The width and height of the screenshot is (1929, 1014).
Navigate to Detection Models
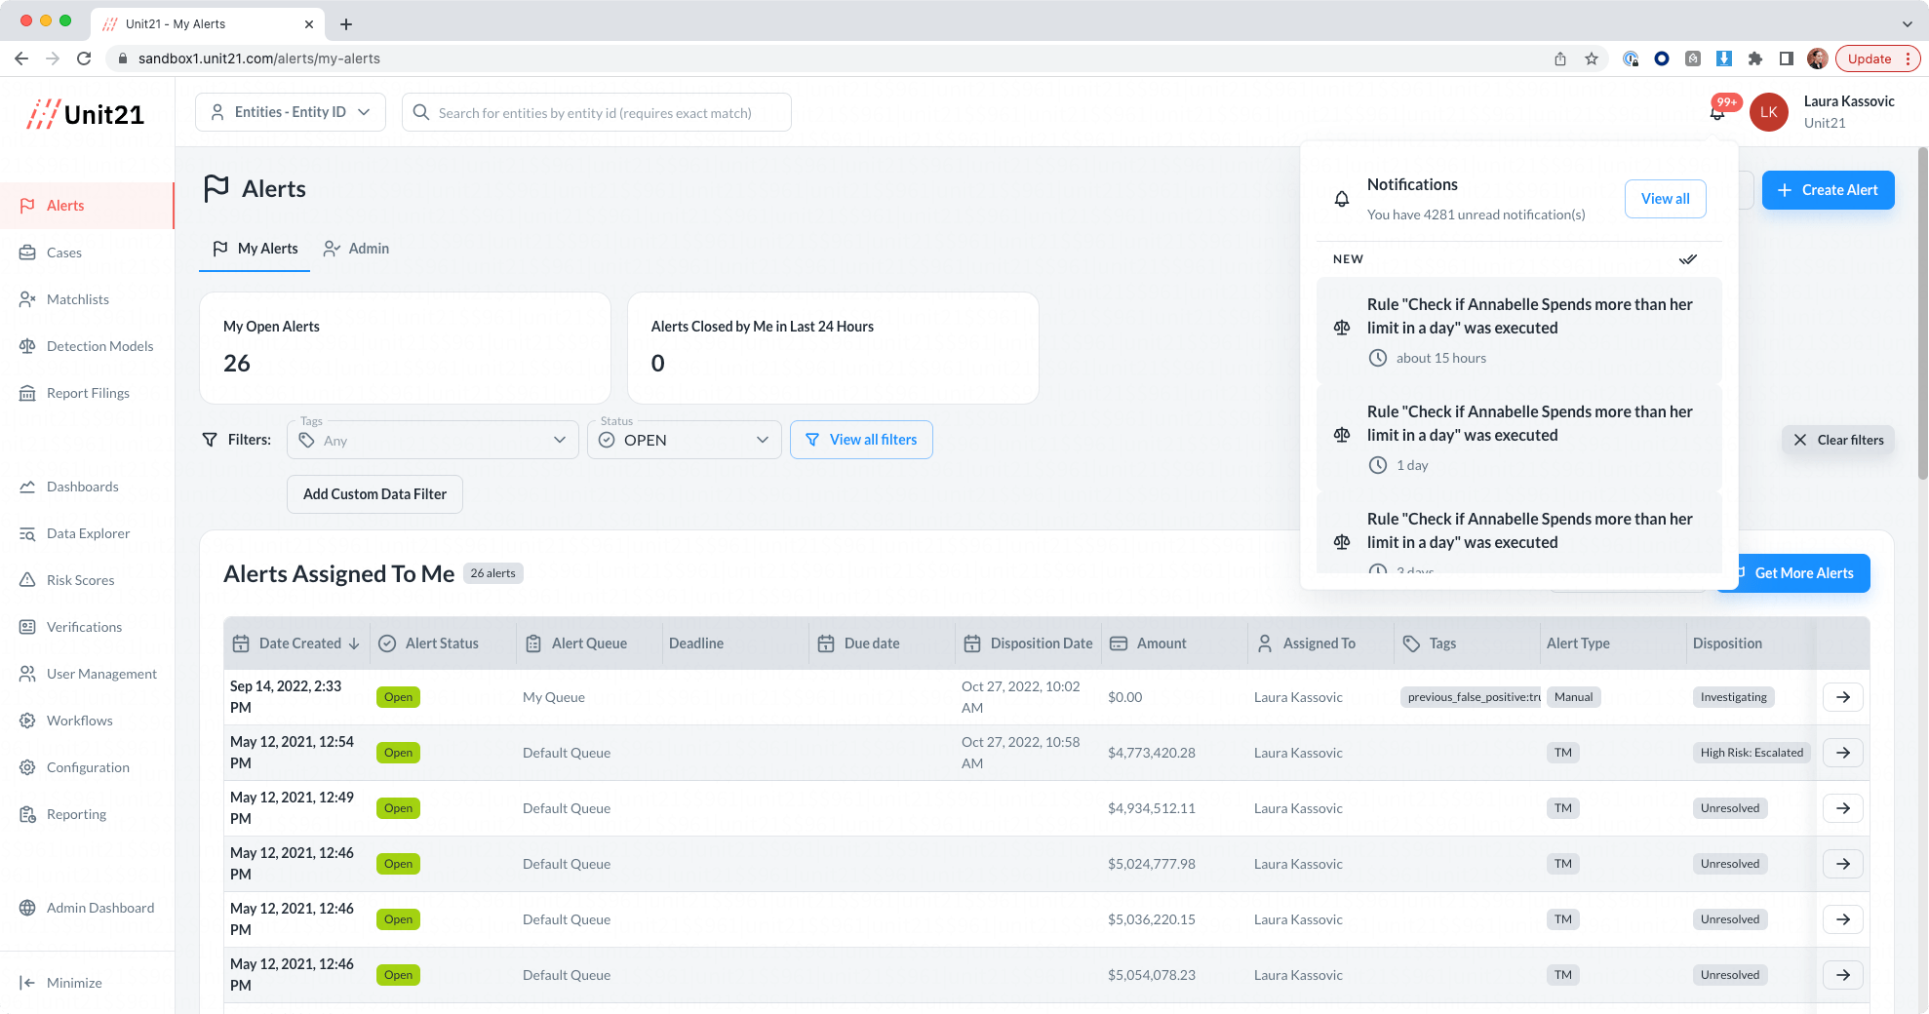click(87, 346)
